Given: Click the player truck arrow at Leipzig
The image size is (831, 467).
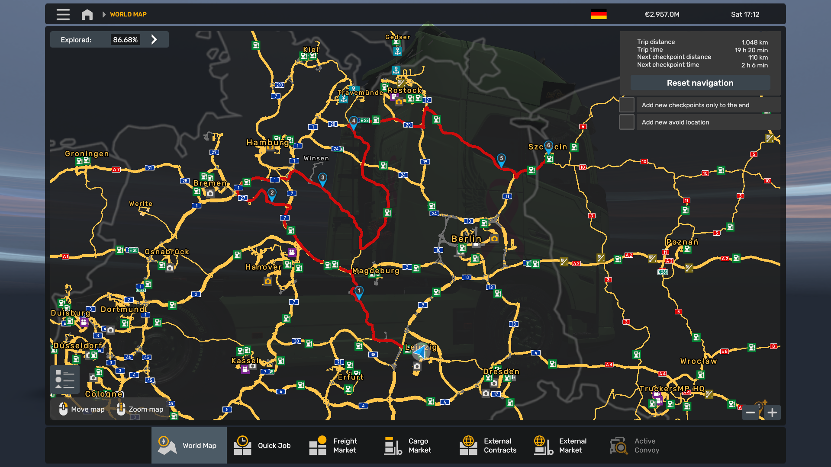Looking at the screenshot, I should pyautogui.click(x=419, y=353).
